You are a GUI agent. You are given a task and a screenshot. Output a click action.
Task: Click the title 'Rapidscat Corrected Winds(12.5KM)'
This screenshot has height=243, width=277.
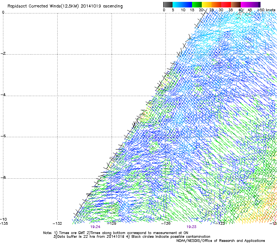point(43,6)
